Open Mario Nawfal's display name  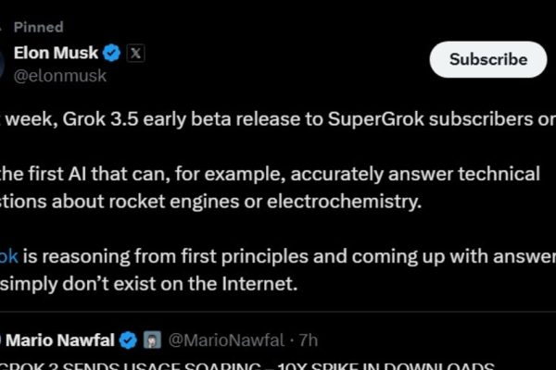tap(60, 340)
